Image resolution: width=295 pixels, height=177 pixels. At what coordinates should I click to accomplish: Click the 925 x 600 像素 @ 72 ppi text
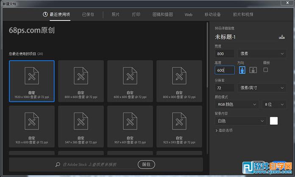(x=32, y=142)
